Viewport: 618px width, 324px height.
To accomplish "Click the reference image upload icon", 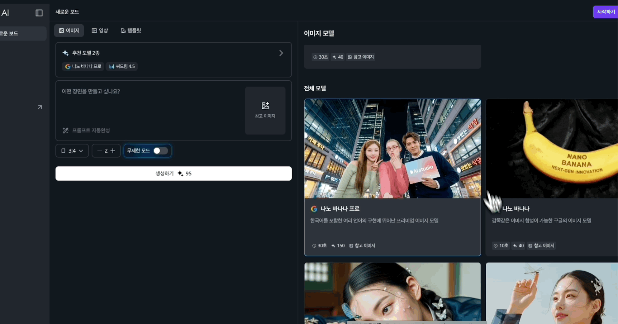I will 265,106.
